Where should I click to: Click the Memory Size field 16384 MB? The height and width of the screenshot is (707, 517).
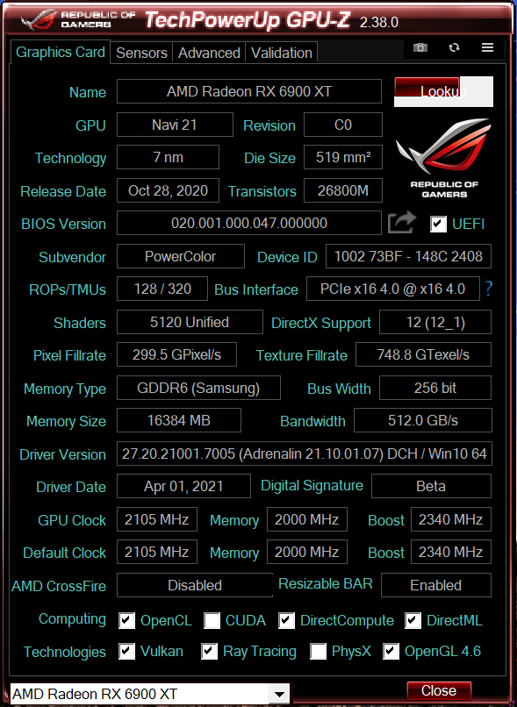(x=179, y=421)
